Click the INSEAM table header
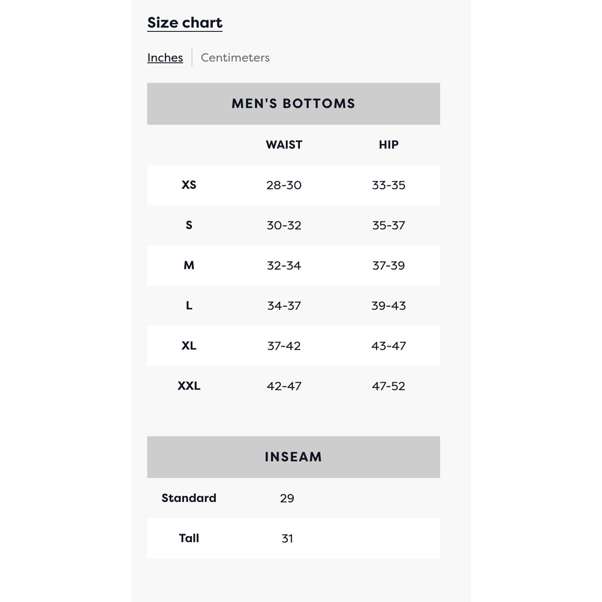Viewport: 602px width, 602px height. (x=293, y=457)
